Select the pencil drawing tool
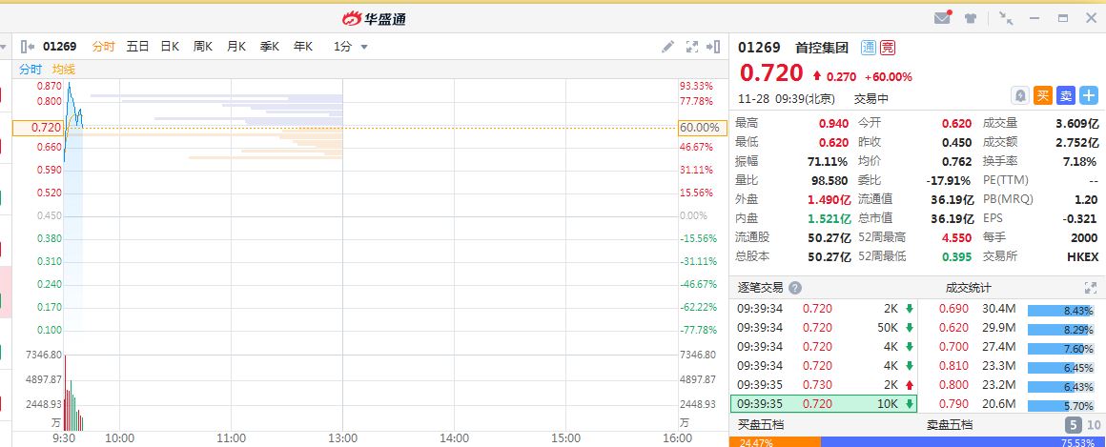Image resolution: width=1106 pixels, height=447 pixels. pyautogui.click(x=668, y=46)
